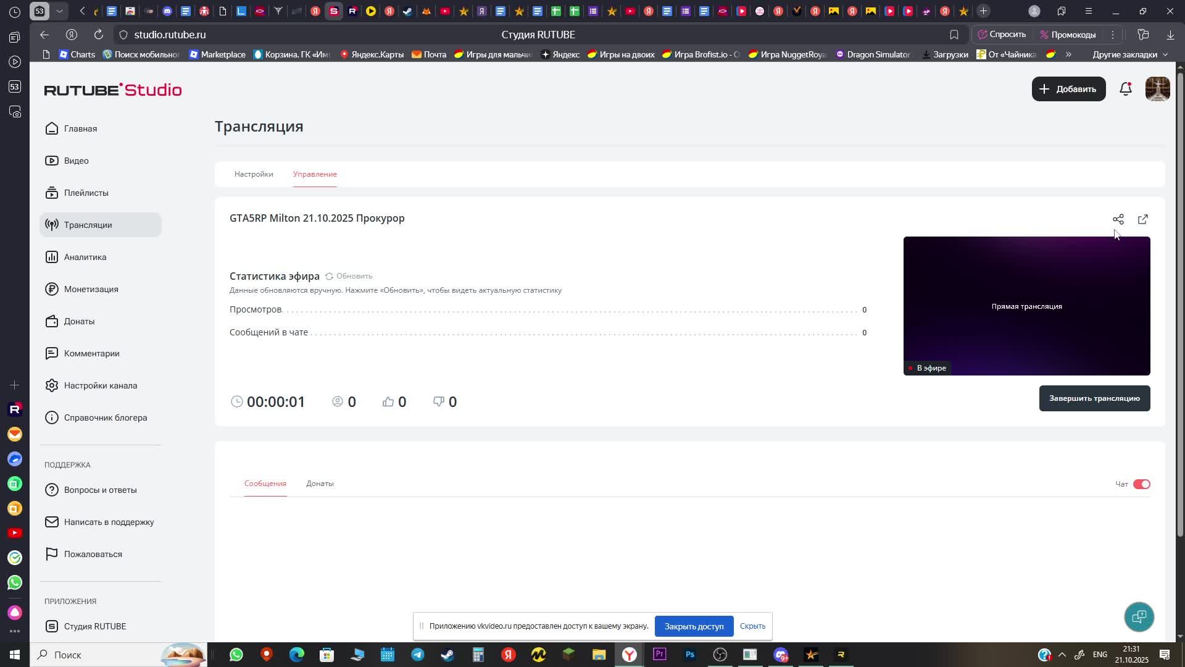Screen dimensions: 1185x667
Task: Switch to the Настройки tab
Action: coord(253,174)
